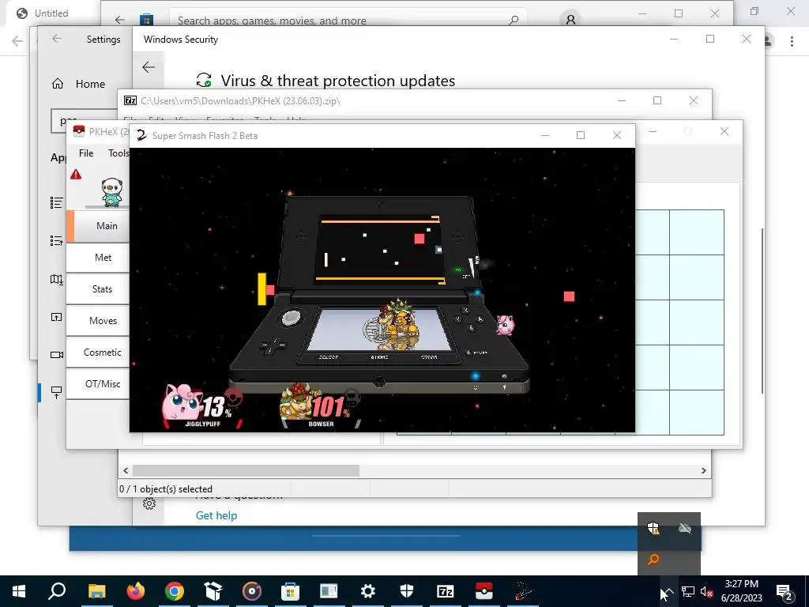Image resolution: width=809 pixels, height=607 pixels.
Task: Click the Oshawott sprite in PKHeX
Action: pyautogui.click(x=112, y=191)
